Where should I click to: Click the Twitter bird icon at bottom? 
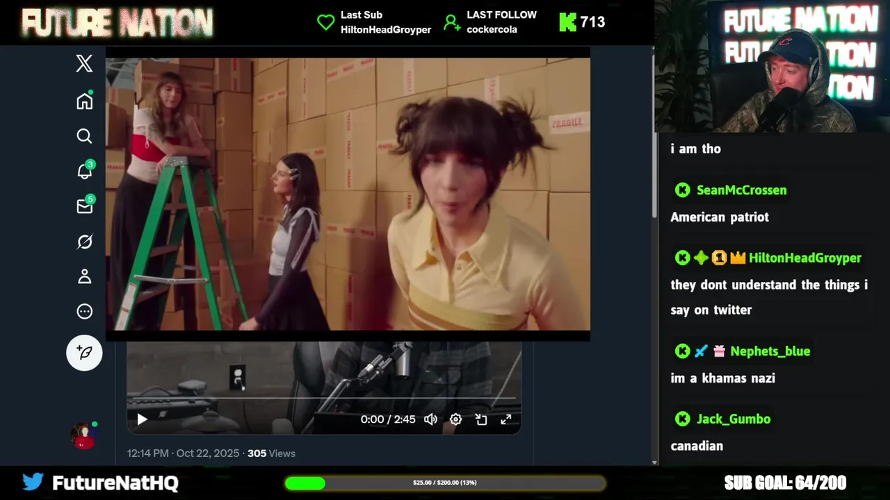[x=33, y=482]
